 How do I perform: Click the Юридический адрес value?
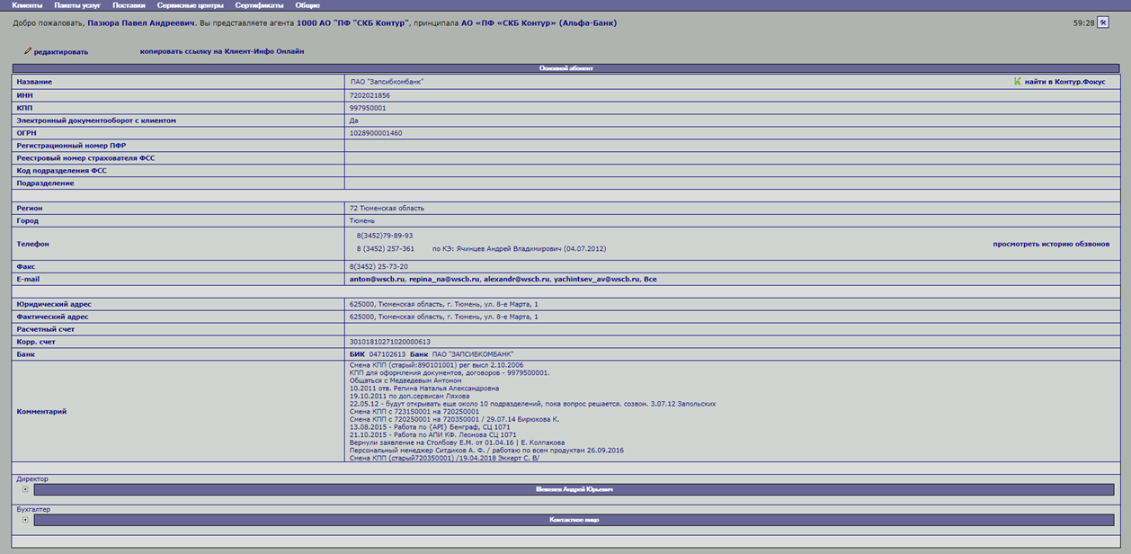pyautogui.click(x=444, y=305)
